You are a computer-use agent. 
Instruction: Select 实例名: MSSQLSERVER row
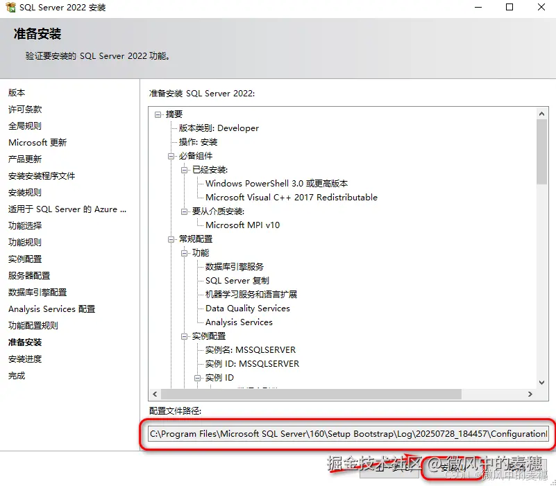click(x=251, y=350)
